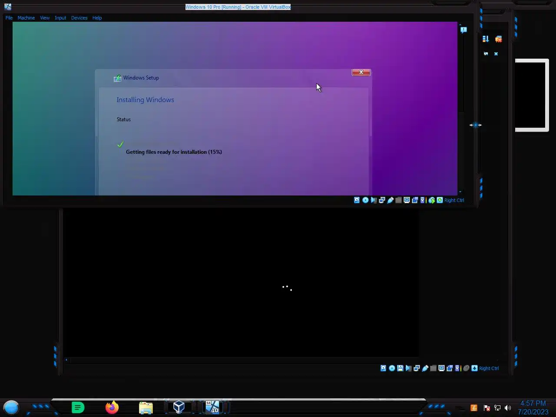Image resolution: width=556 pixels, height=417 pixels.
Task: Open the Start orb on taskbar
Action: click(11, 407)
